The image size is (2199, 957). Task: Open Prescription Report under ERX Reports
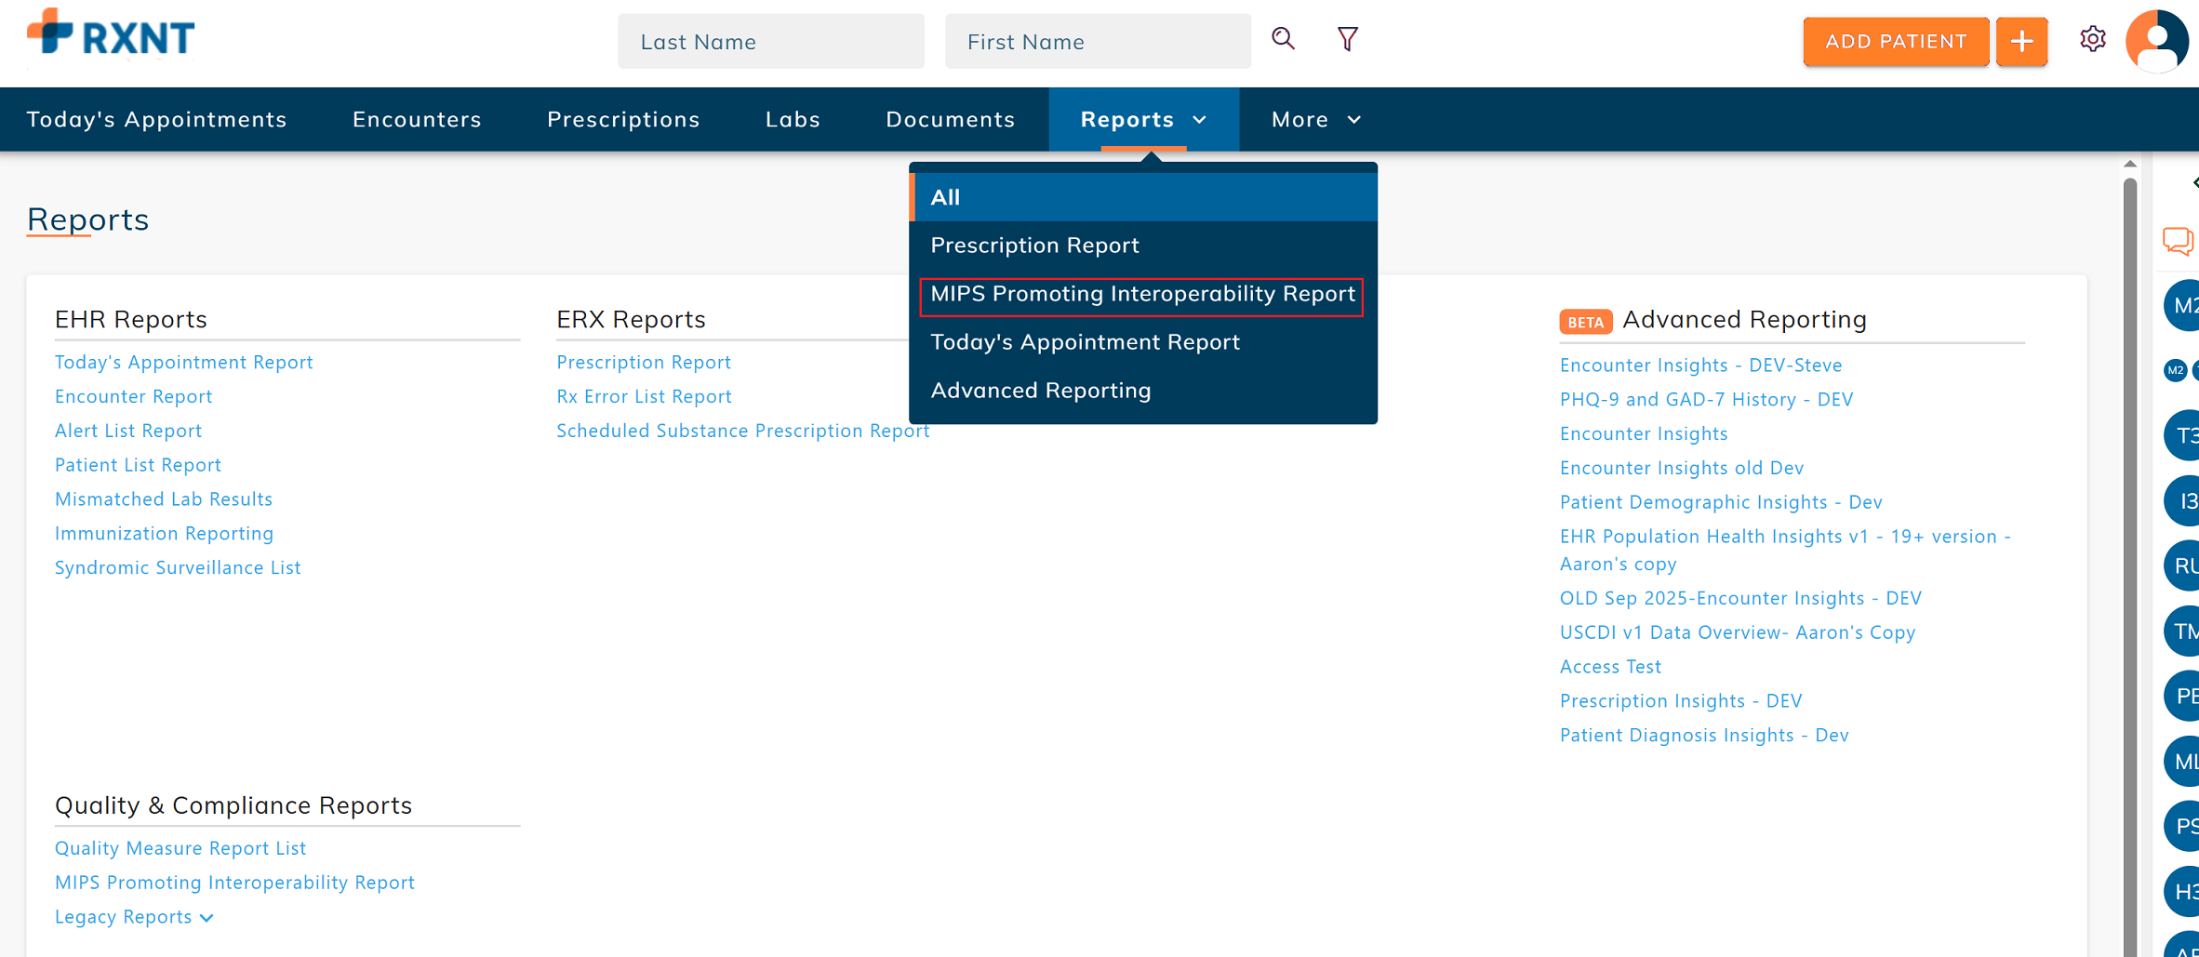644,362
